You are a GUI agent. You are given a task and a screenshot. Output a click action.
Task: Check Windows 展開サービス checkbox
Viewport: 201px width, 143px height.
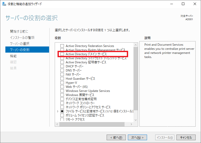pyautogui.click(x=62, y=95)
